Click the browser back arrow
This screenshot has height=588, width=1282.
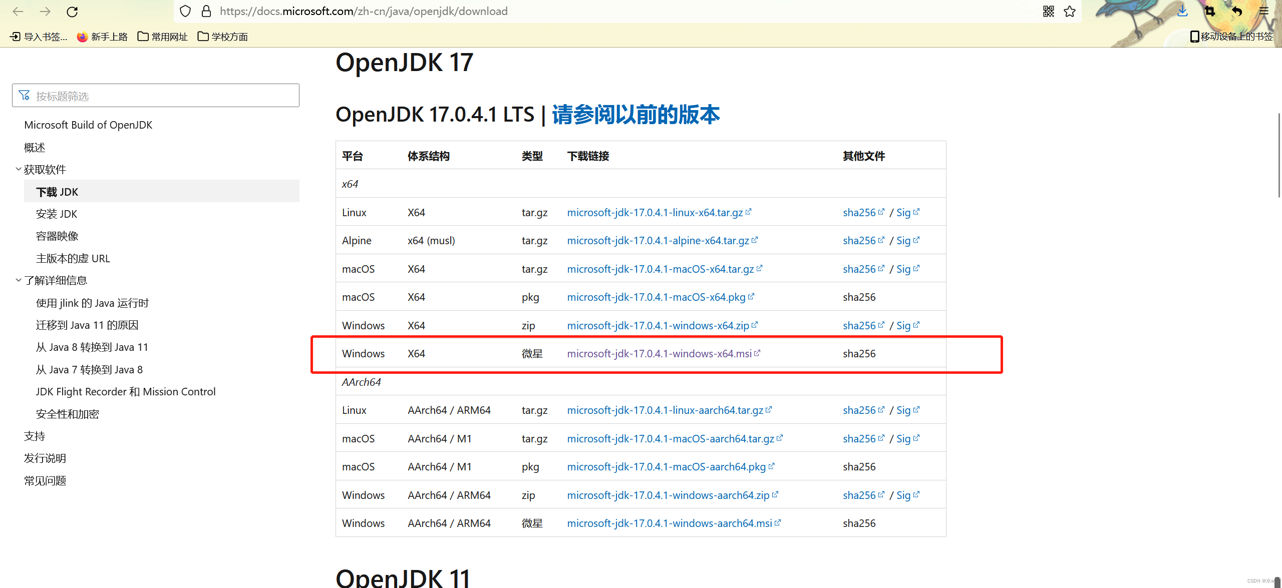tap(18, 12)
